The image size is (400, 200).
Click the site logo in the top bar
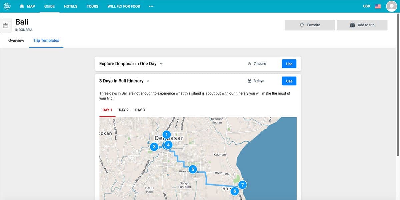pos(7,6)
